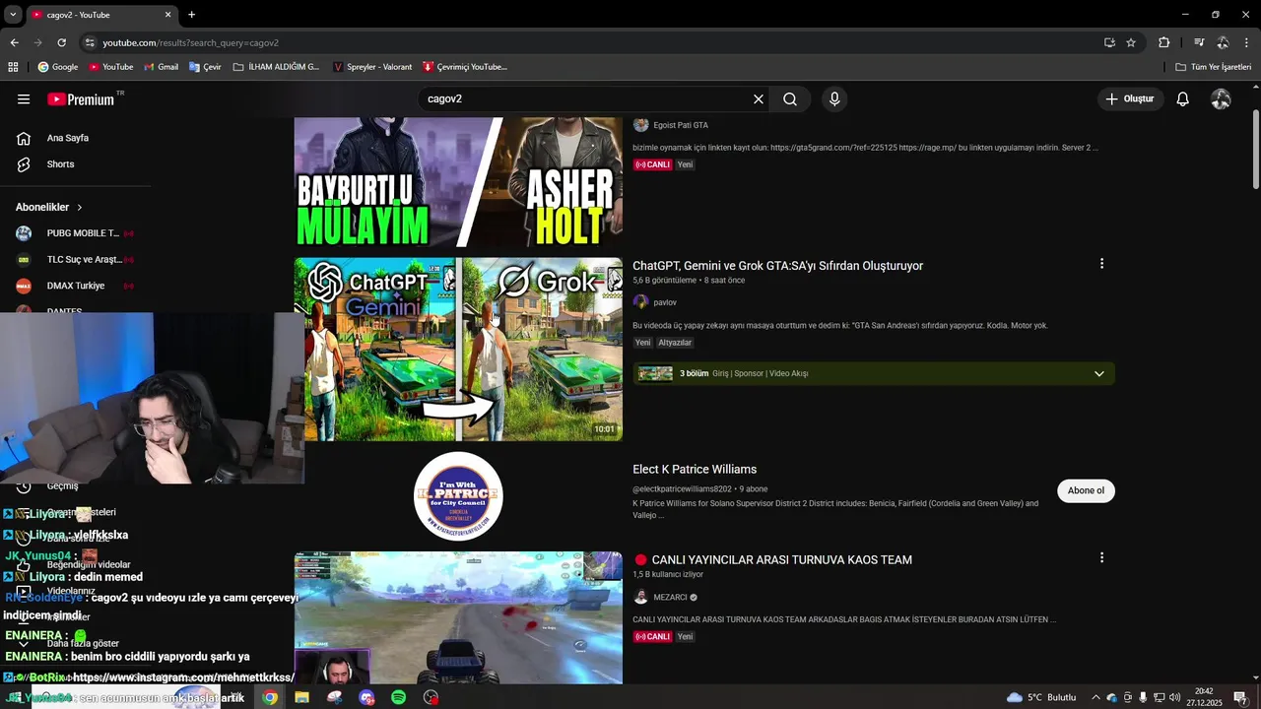Open the taskbar weather 5°C Bulutlu widget
1261x709 pixels.
(1041, 697)
